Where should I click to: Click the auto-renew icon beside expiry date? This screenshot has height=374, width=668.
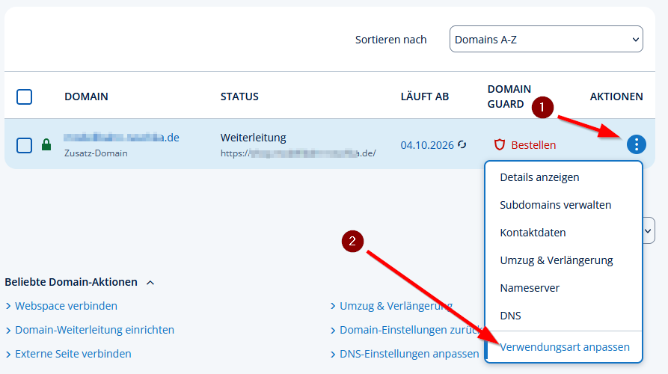click(x=462, y=145)
